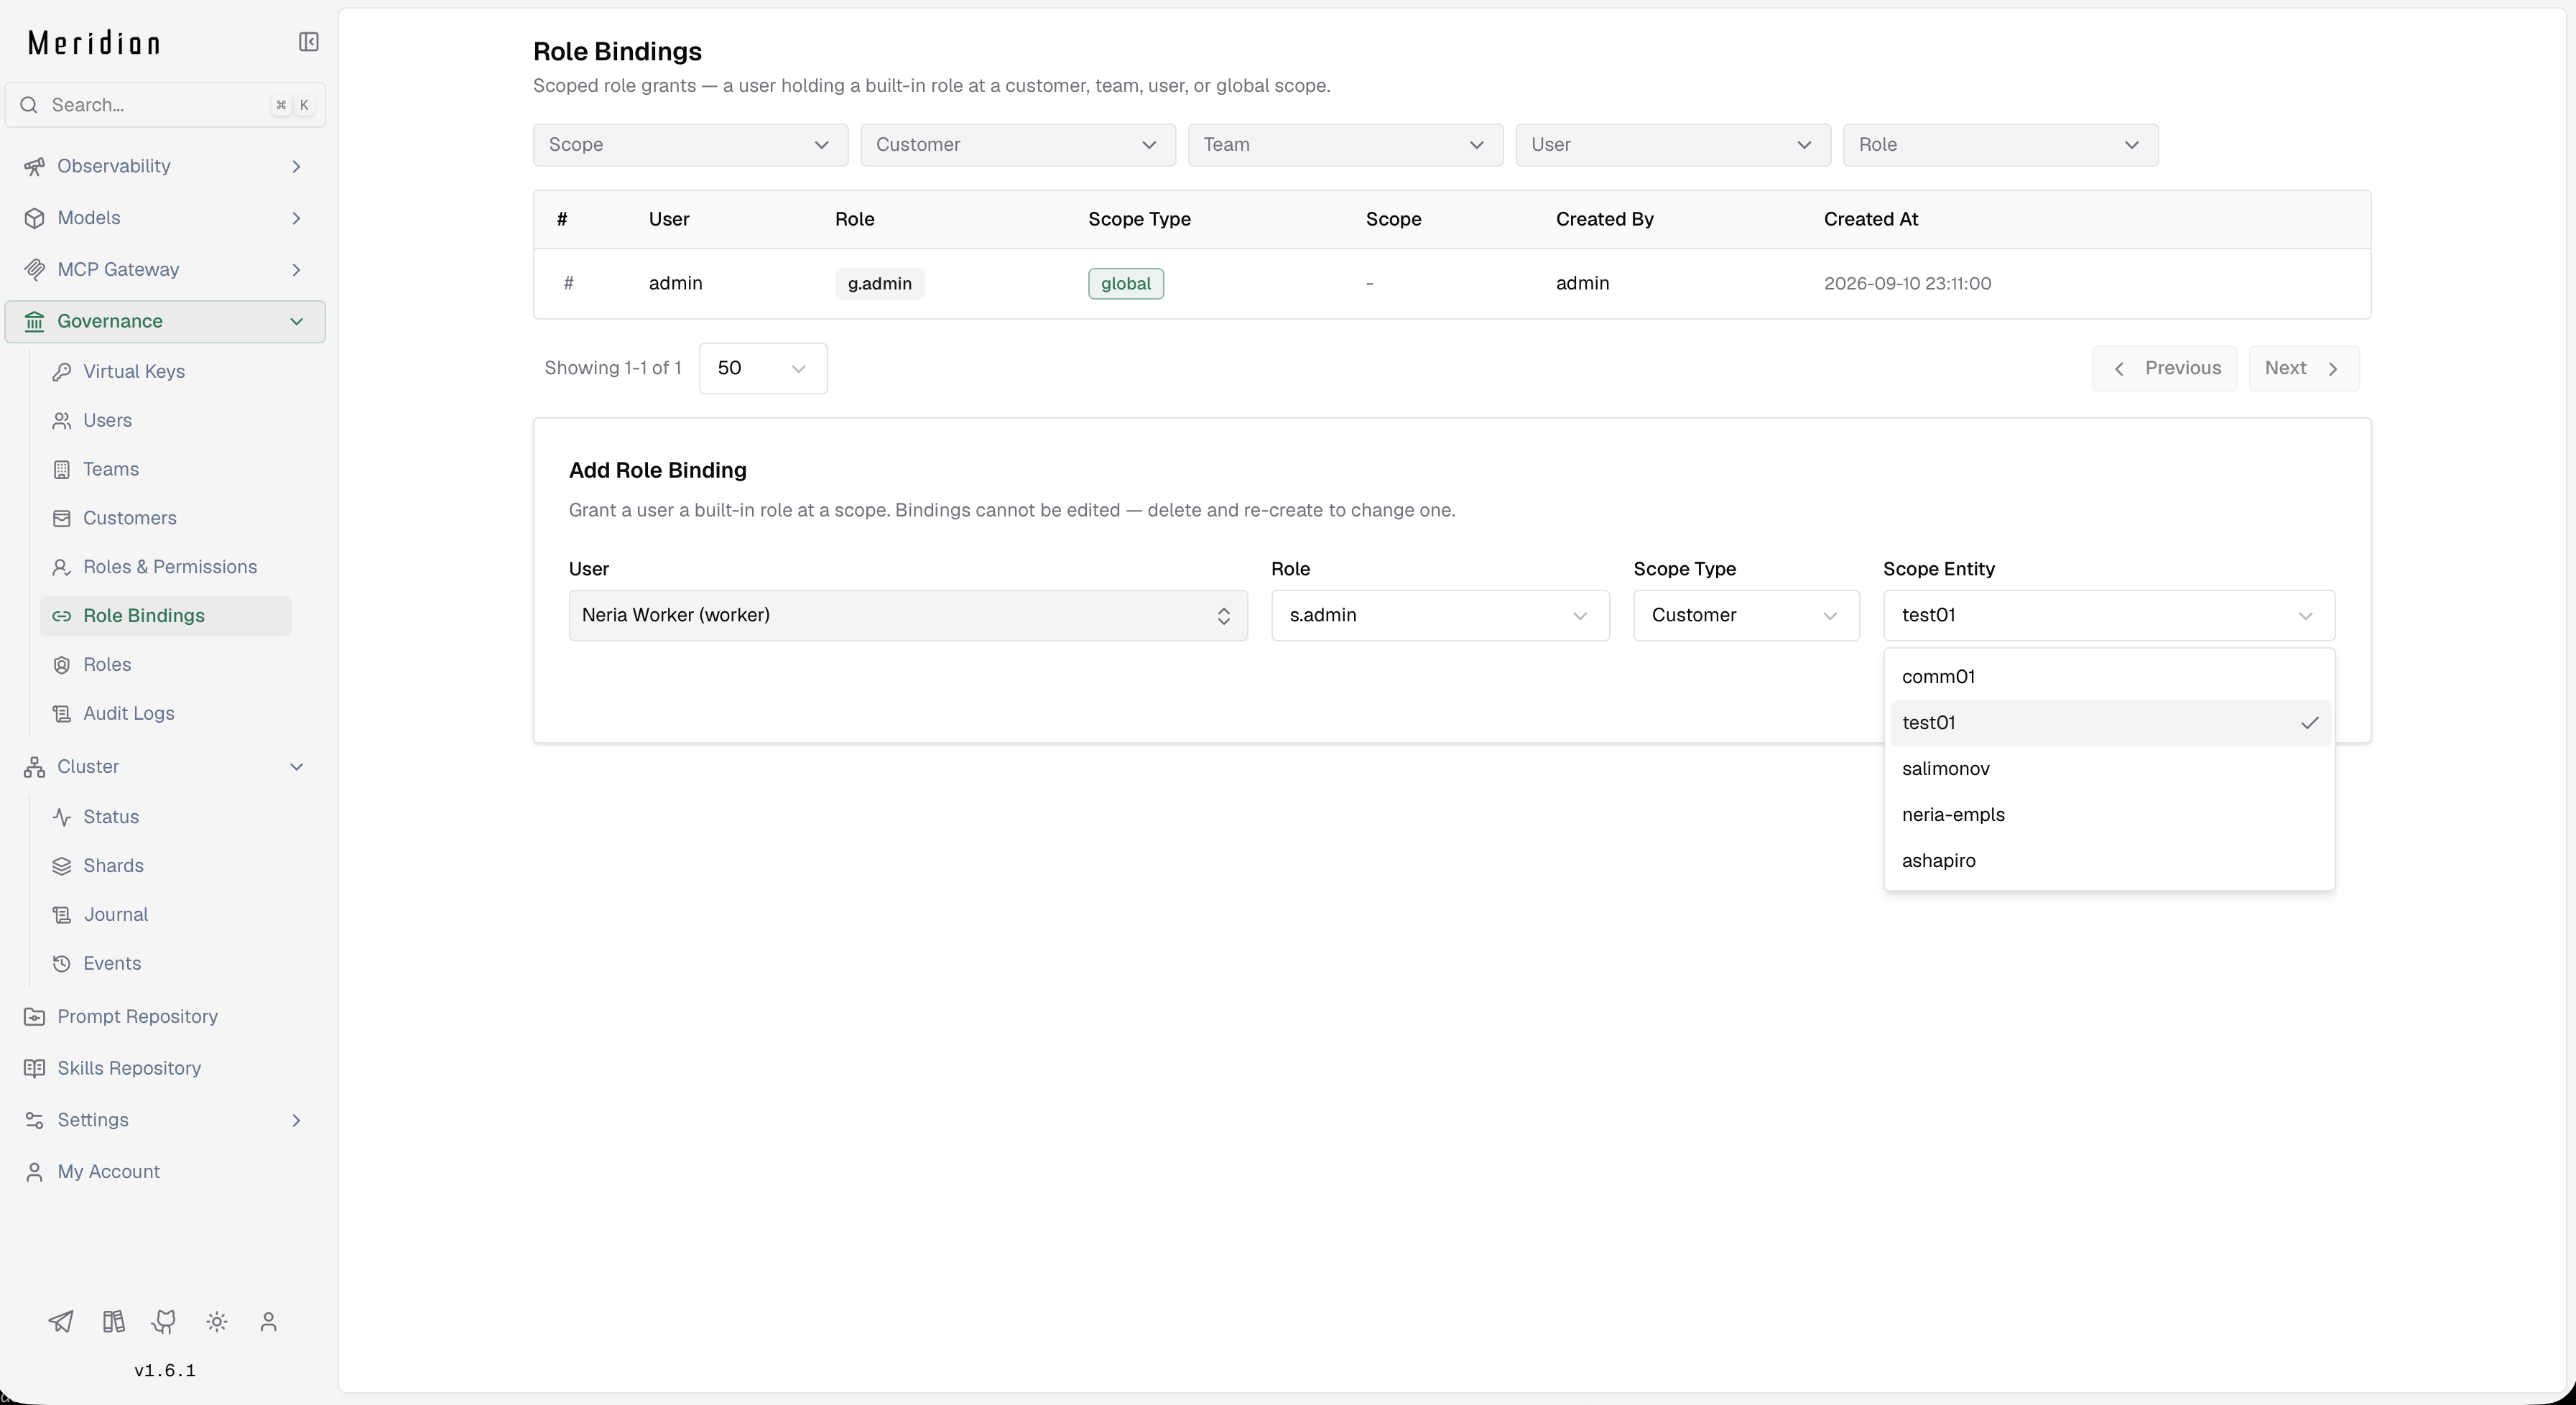Click the Observability telescope icon
The height and width of the screenshot is (1405, 2576).
(35, 166)
